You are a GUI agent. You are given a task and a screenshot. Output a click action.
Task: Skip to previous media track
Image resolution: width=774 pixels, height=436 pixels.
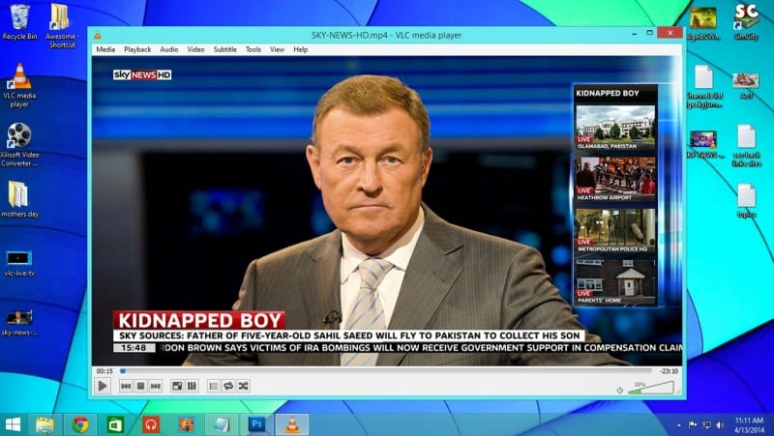126,386
